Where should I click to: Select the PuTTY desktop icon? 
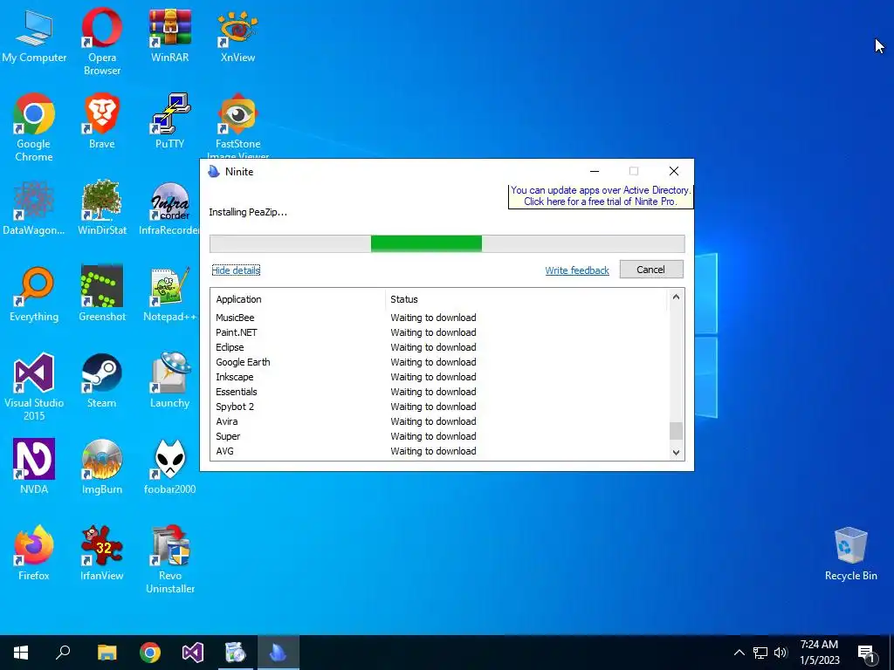coord(170,122)
